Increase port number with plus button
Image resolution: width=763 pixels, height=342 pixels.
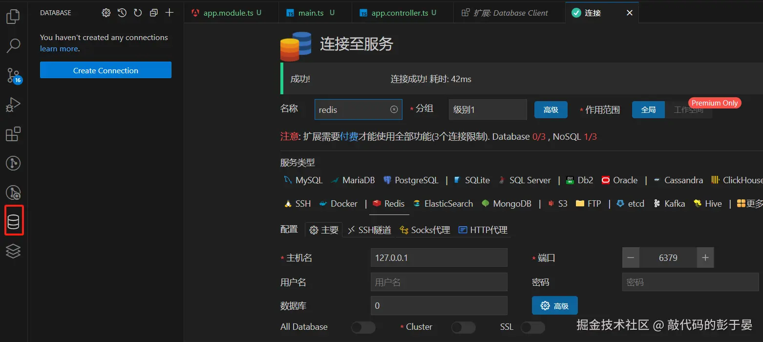(x=705, y=258)
